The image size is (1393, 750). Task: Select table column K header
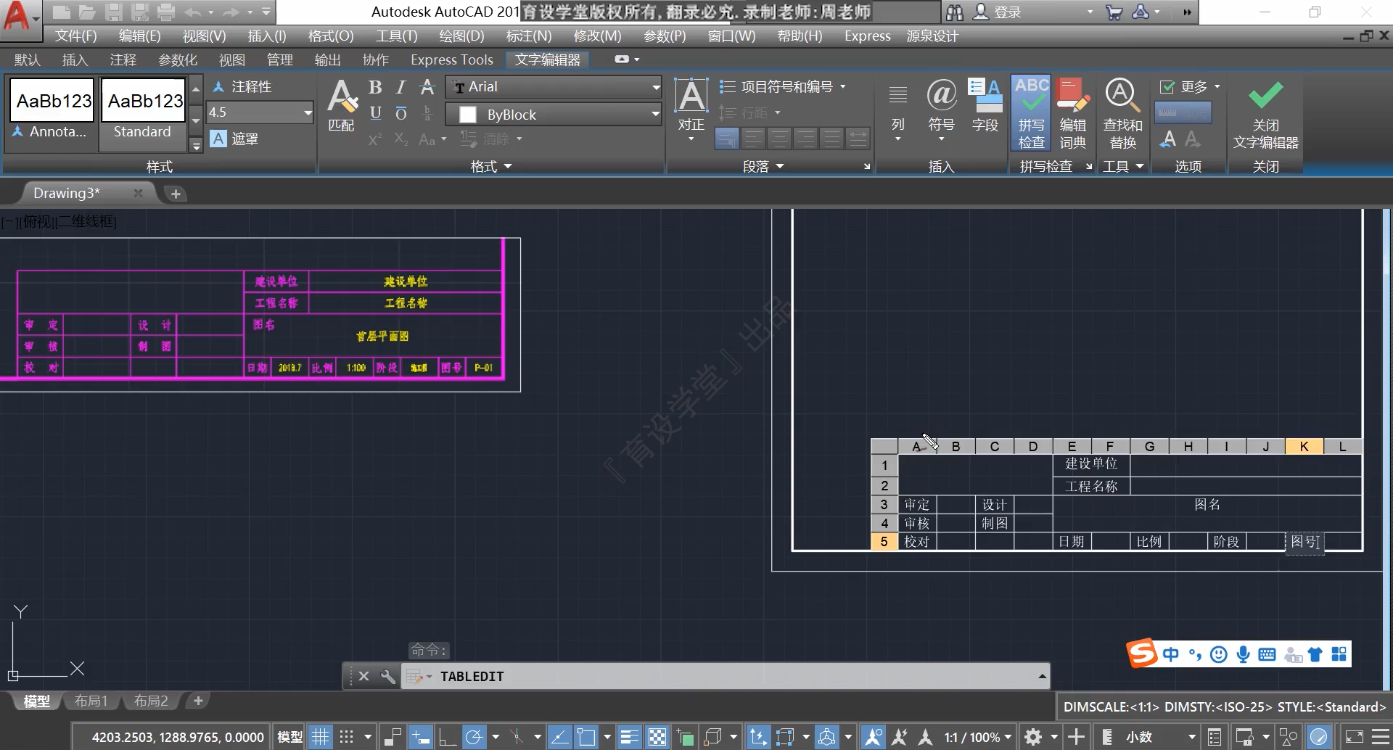(x=1304, y=446)
